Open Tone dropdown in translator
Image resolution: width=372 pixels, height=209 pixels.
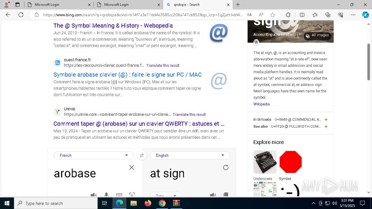click(x=166, y=195)
